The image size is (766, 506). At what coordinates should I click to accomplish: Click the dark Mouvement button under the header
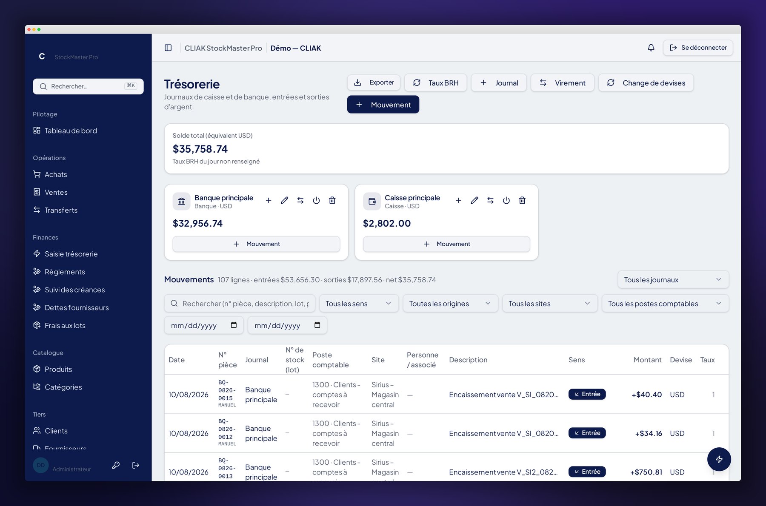tap(383, 105)
